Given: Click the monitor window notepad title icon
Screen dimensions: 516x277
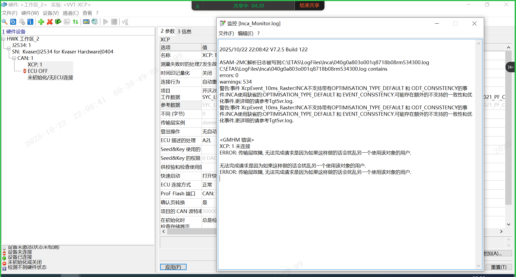Looking at the screenshot, I should click(x=223, y=23).
